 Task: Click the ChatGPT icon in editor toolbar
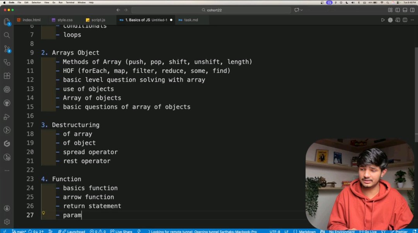(x=390, y=20)
